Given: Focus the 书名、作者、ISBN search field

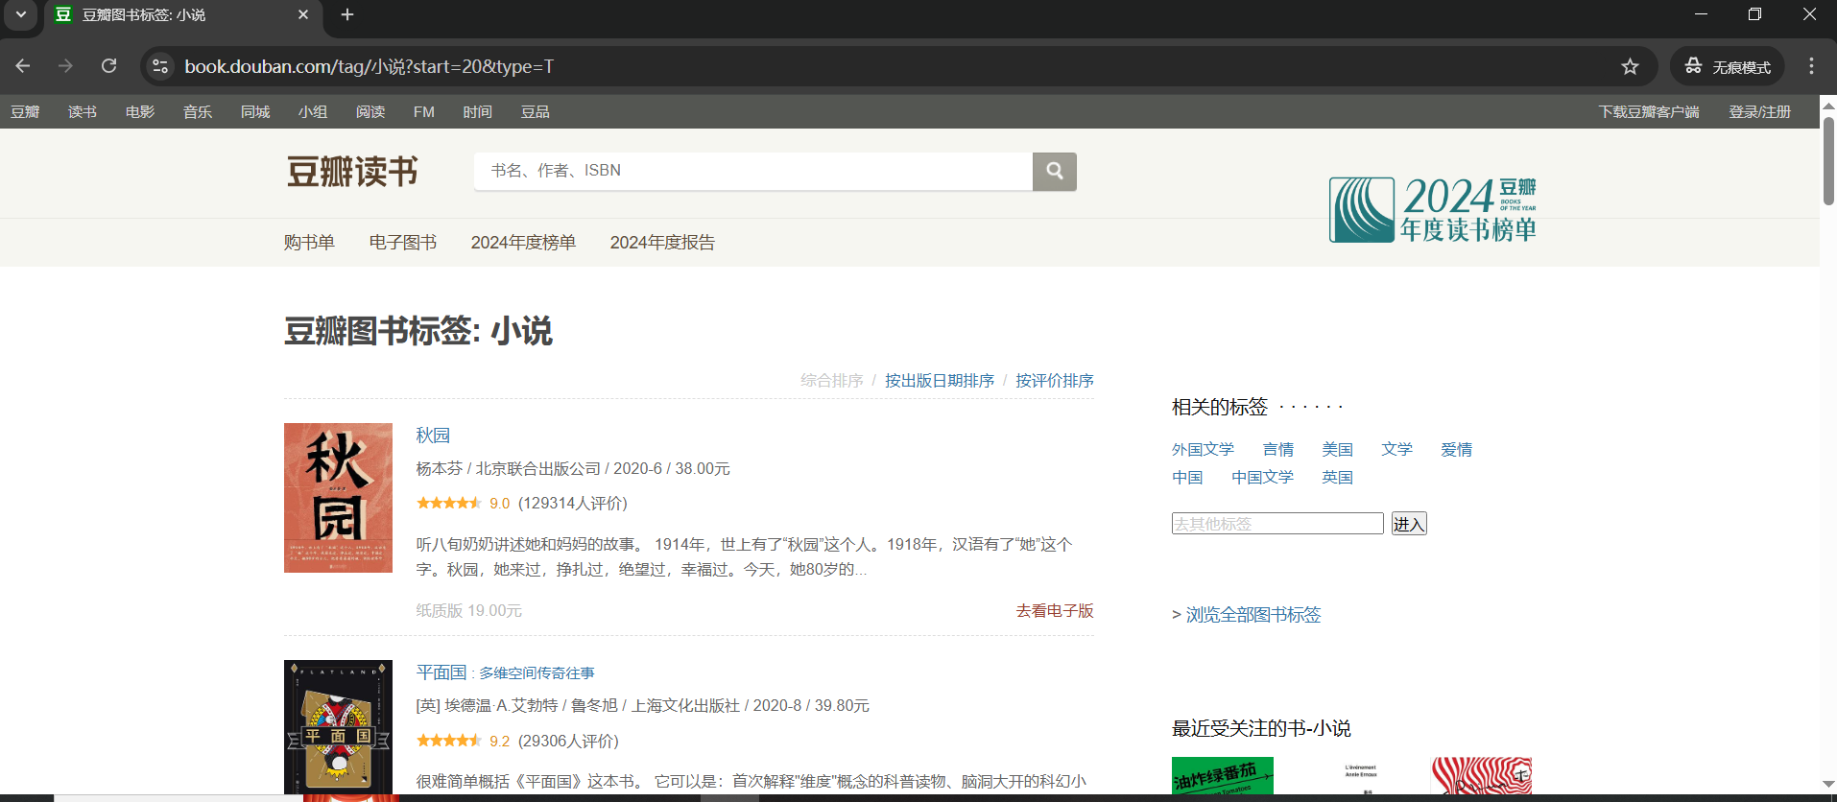Looking at the screenshot, I should pyautogui.click(x=753, y=172).
